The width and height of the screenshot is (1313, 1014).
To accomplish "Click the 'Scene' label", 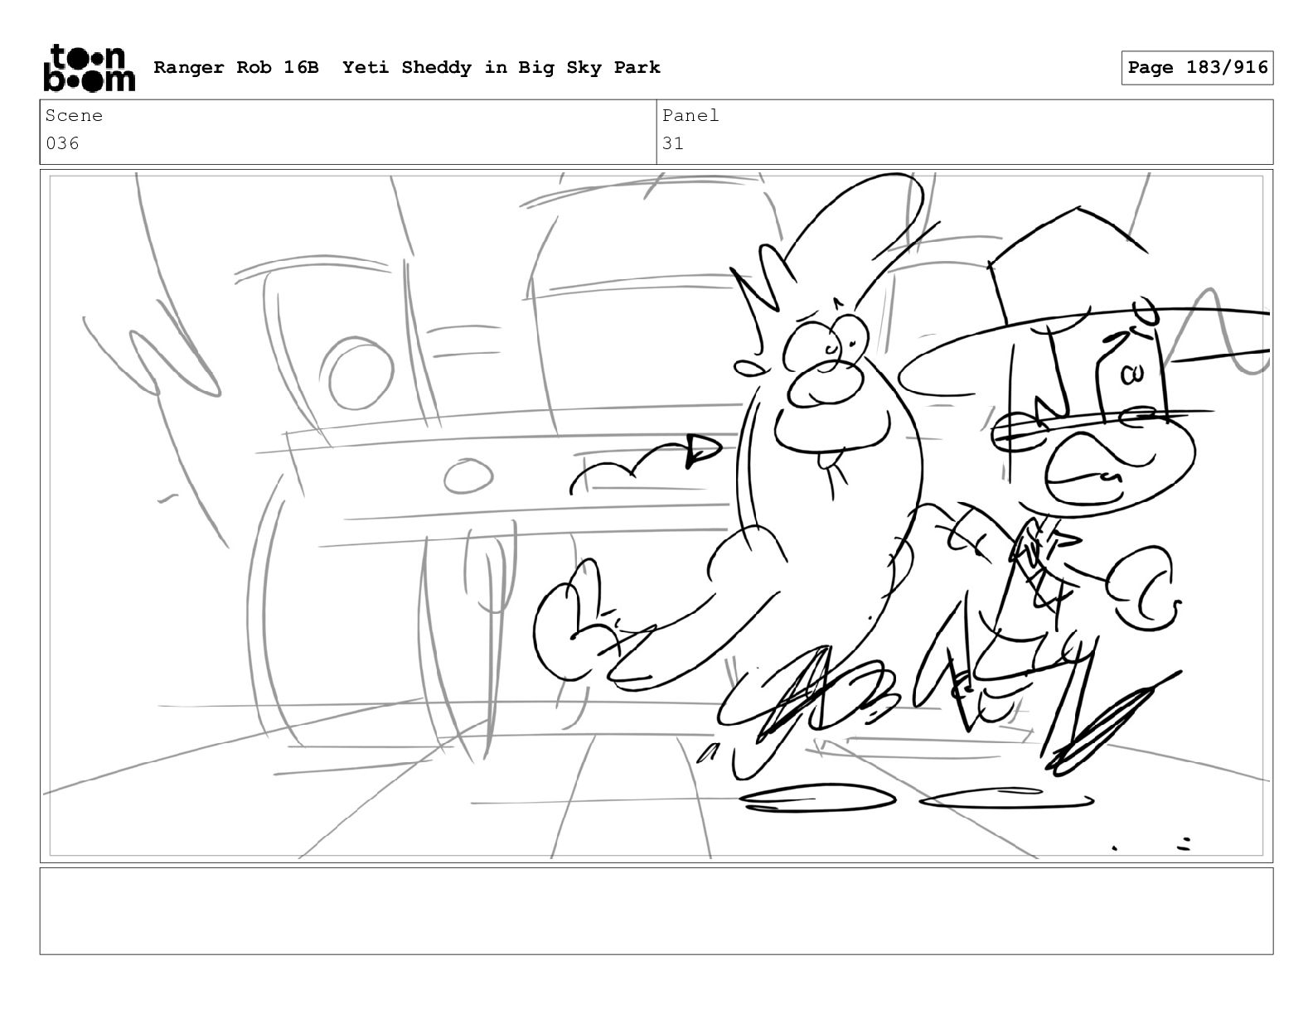I will pyautogui.click(x=74, y=116).
